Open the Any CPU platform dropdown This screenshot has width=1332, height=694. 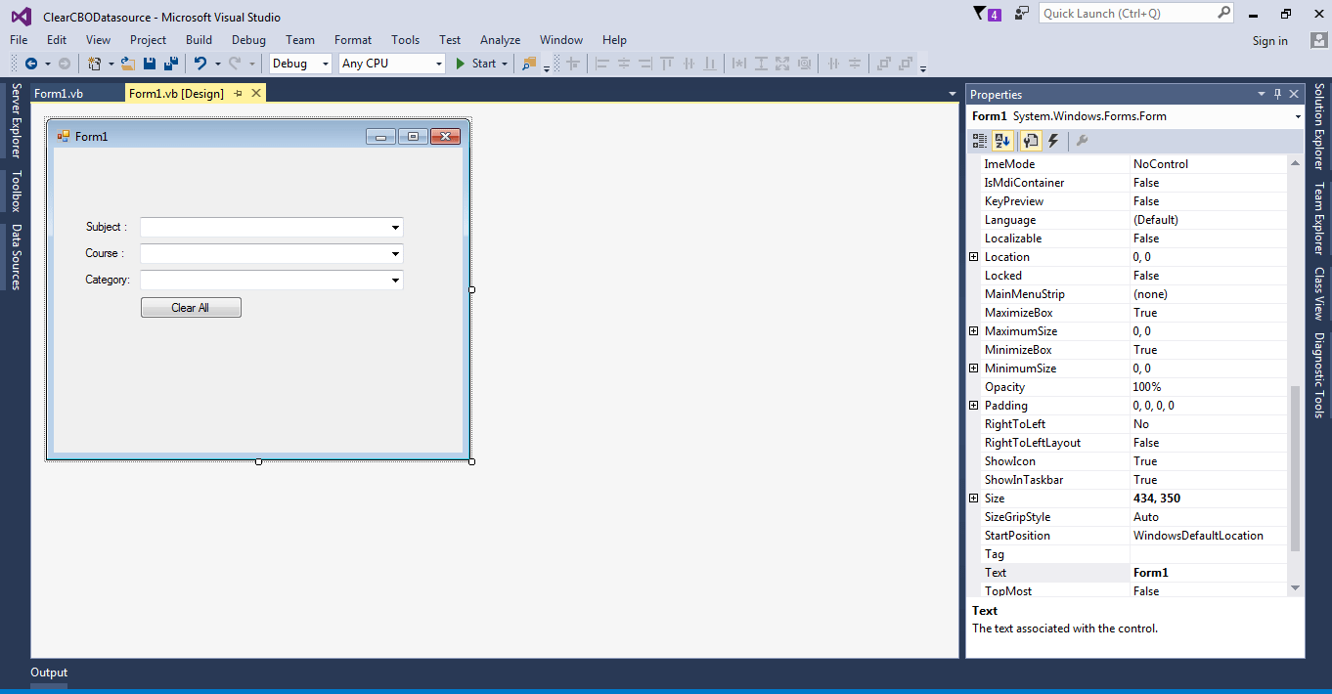tap(438, 63)
